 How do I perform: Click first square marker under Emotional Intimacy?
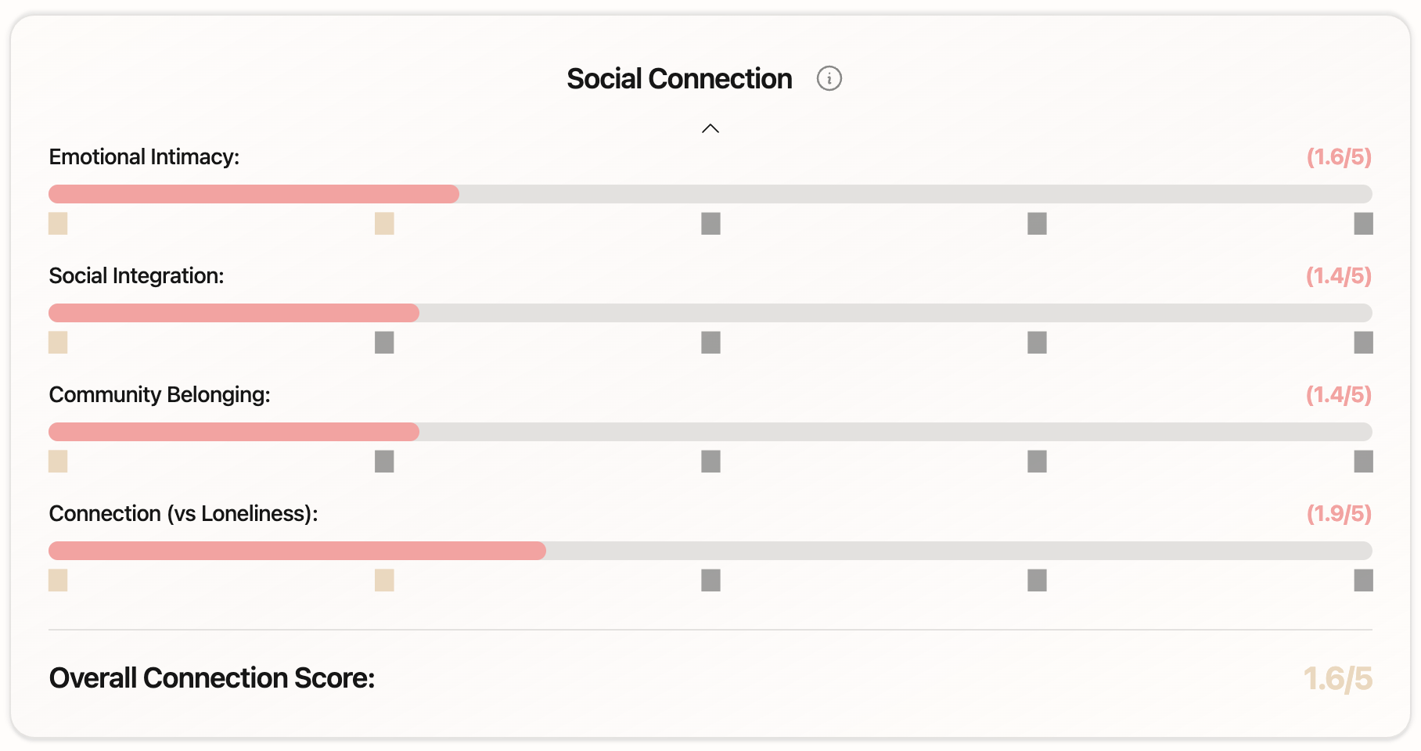(x=58, y=224)
